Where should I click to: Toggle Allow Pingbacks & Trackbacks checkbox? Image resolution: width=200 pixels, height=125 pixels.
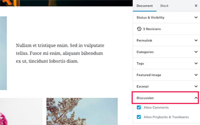click(x=139, y=117)
